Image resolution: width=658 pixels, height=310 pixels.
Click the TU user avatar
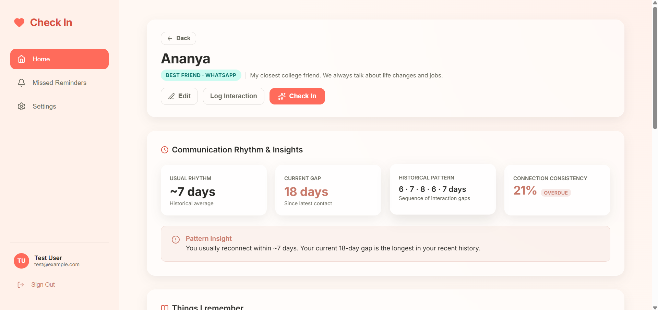tap(21, 261)
